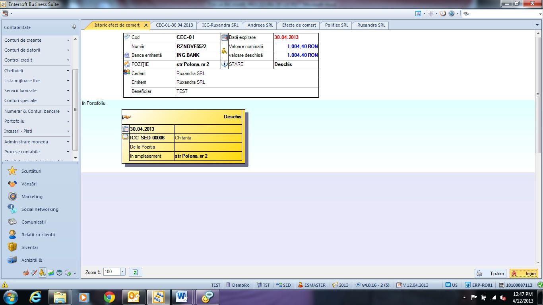
Task: Click the Ieșire button
Action: 524,273
